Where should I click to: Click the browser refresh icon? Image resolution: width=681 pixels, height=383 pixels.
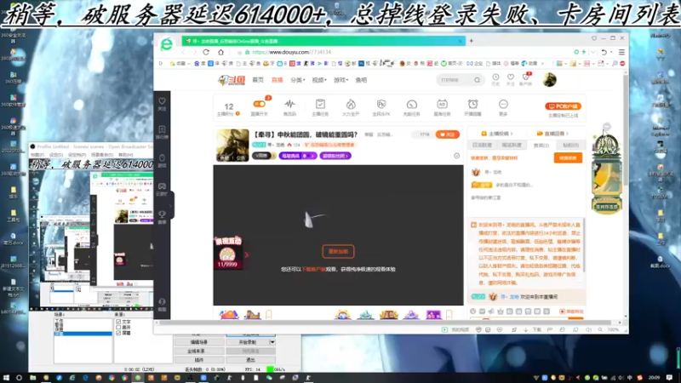(206, 52)
